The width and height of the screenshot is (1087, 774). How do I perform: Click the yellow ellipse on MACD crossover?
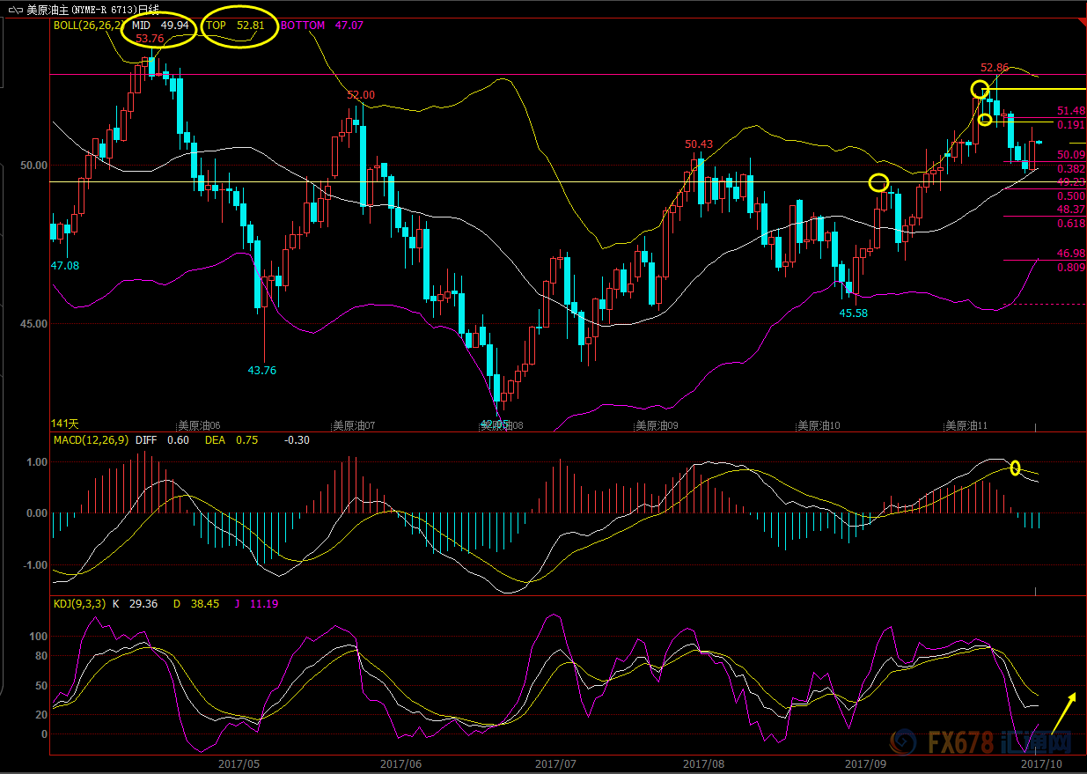coord(1015,468)
